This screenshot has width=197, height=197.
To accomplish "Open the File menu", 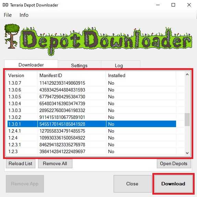I will tap(8, 15).
